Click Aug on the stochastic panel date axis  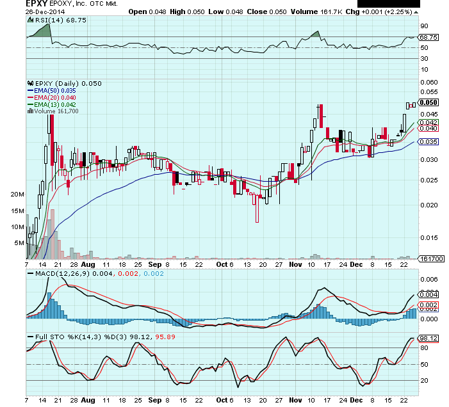coord(88,400)
